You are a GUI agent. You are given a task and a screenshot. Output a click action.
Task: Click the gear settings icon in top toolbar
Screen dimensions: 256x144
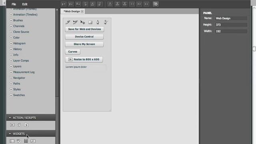pyautogui.click(x=156, y=4)
